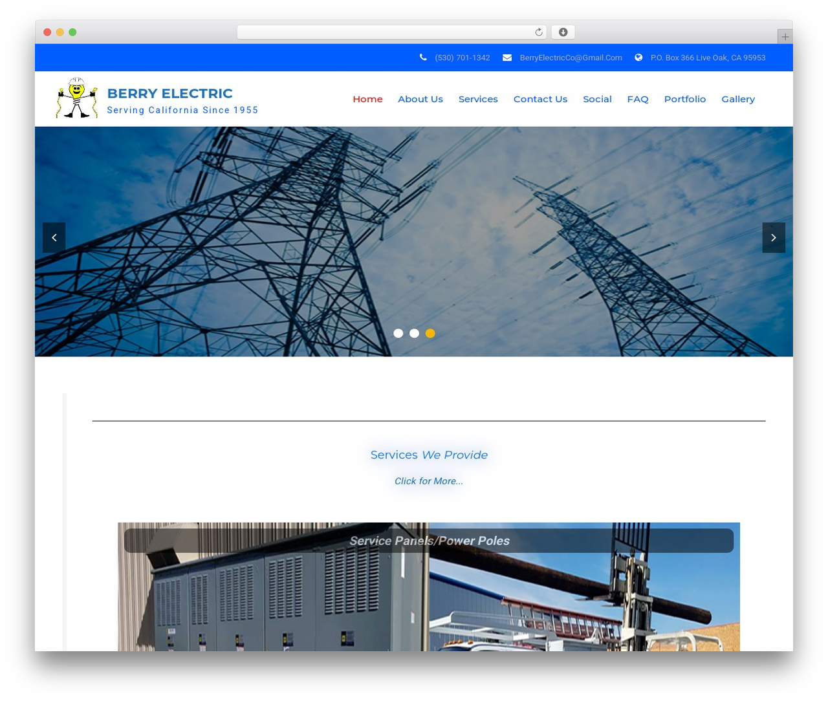
Task: Navigate to About Us page
Action: point(420,99)
